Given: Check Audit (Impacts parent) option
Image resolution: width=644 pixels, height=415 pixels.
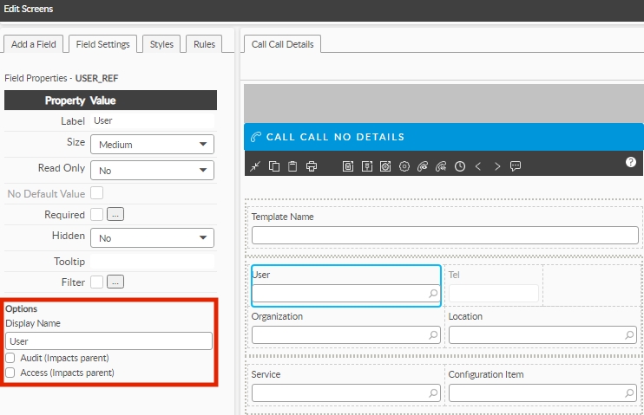Looking at the screenshot, I should coord(10,358).
